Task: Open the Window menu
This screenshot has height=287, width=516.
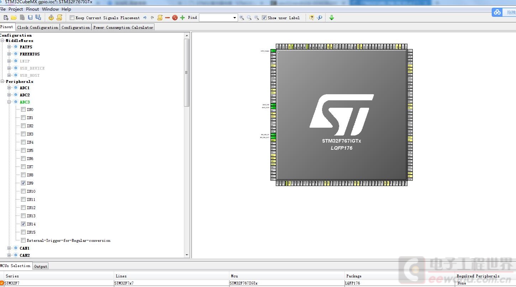Action: click(50, 9)
